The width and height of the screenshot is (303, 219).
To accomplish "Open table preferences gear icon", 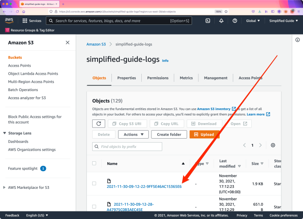I will tap(273, 145).
